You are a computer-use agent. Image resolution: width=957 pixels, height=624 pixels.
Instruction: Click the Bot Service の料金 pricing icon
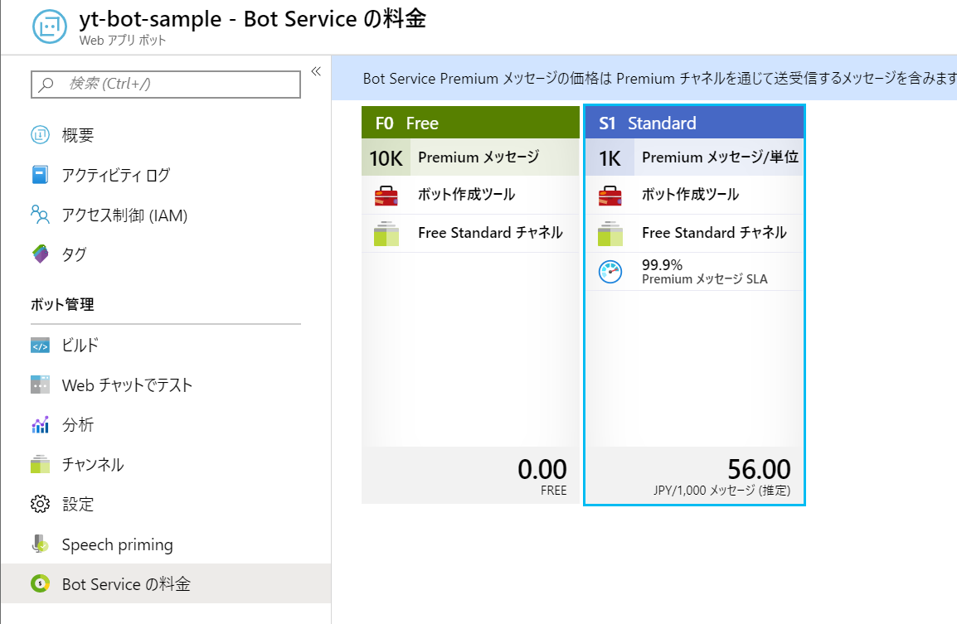(40, 583)
